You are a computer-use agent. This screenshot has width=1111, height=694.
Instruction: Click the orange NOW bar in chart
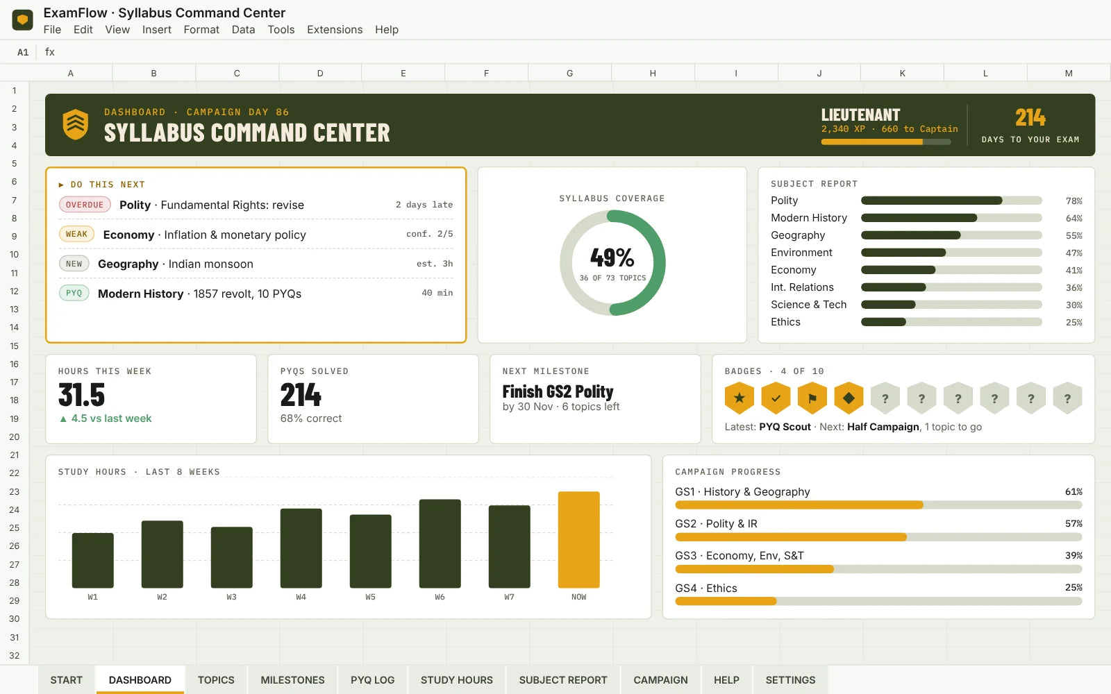[578, 540]
